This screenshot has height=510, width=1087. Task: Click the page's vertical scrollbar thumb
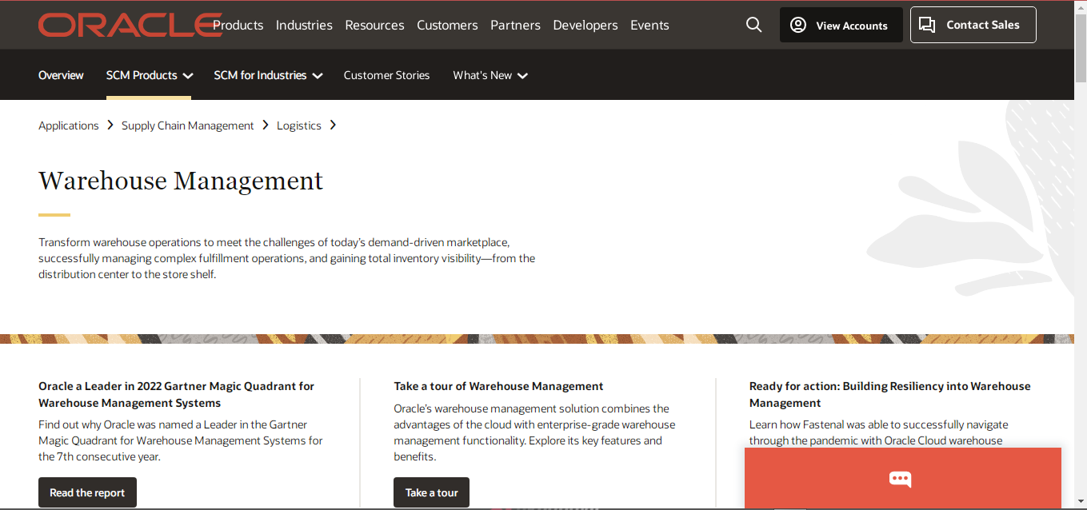[1081, 48]
